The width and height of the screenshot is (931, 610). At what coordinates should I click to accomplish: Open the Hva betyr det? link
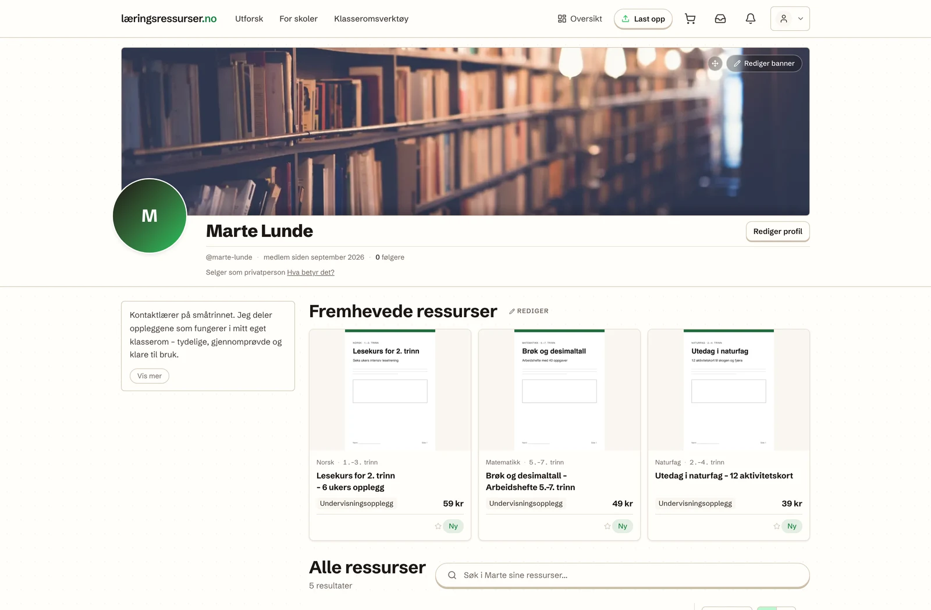[x=311, y=272]
